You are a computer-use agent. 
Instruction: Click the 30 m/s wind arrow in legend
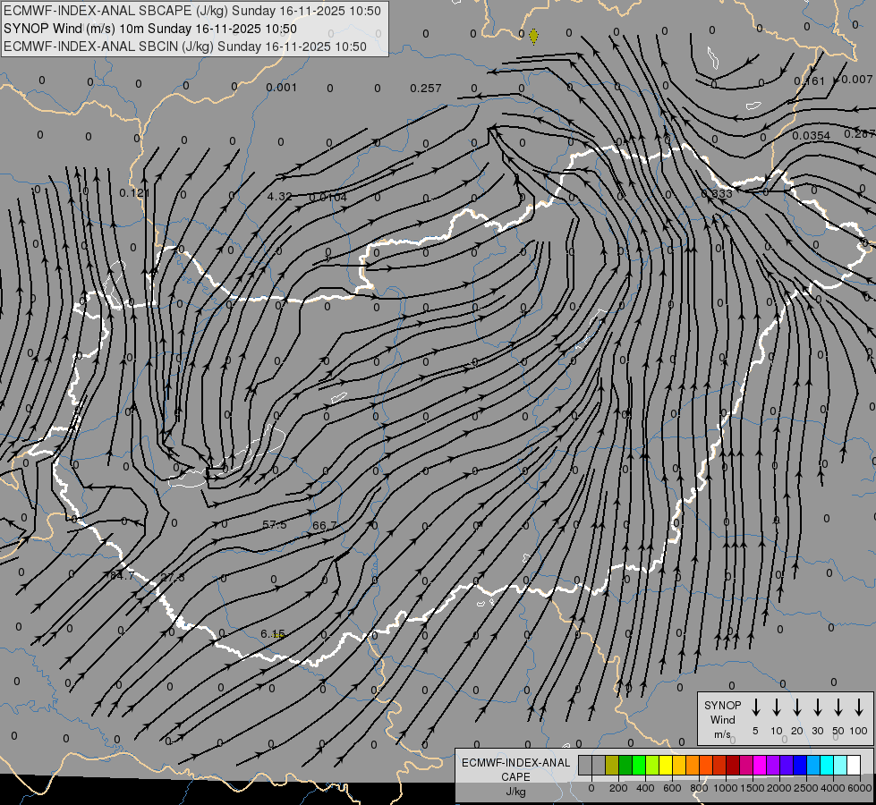(817, 707)
